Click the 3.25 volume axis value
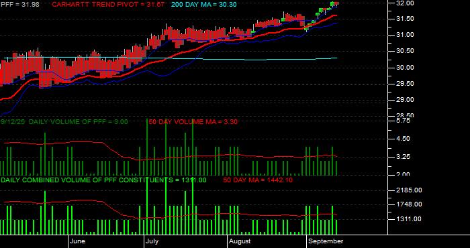This screenshot has width=470, height=248. tap(404, 157)
